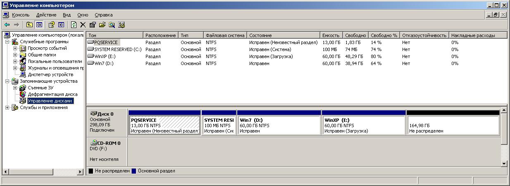The width and height of the screenshot is (510, 186).
Task: Open the Вид menu
Action: pyautogui.click(x=67, y=15)
